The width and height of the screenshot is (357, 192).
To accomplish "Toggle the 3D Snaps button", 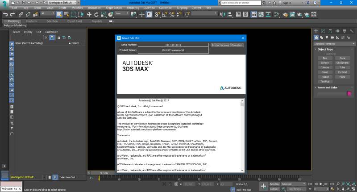I will click(x=157, y=15).
